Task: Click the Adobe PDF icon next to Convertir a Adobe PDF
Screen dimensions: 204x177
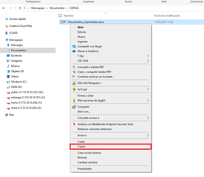Action: tap(74, 67)
